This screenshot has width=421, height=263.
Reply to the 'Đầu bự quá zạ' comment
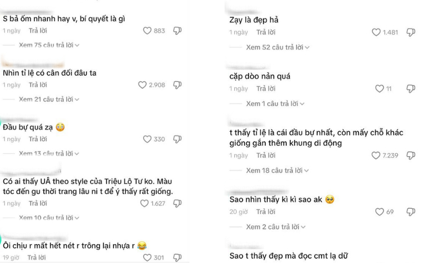click(38, 139)
